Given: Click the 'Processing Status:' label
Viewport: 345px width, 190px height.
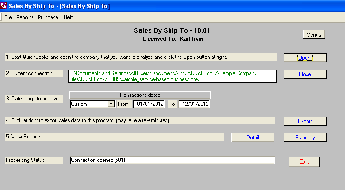Looking at the screenshot, I should [x=34, y=160].
